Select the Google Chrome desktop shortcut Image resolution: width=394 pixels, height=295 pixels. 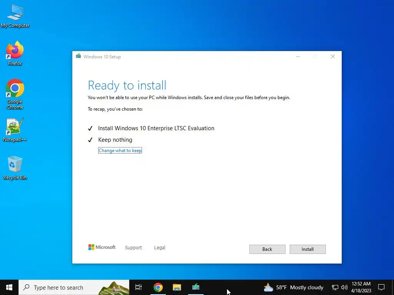[x=15, y=94]
